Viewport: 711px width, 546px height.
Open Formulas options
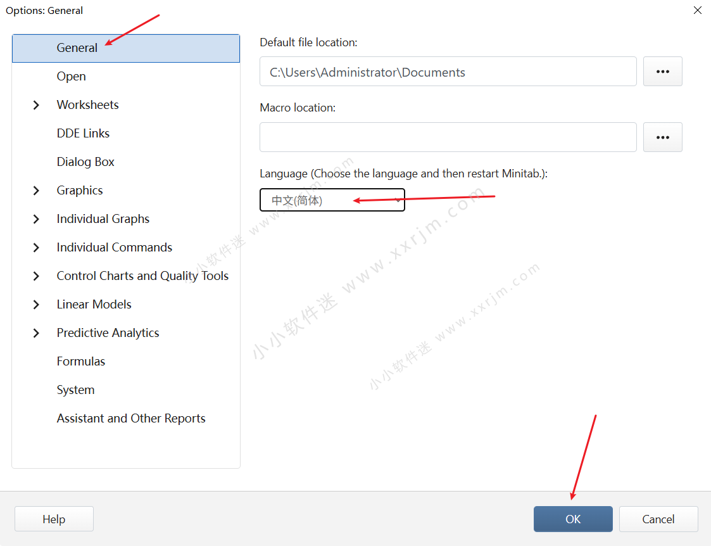tap(80, 362)
